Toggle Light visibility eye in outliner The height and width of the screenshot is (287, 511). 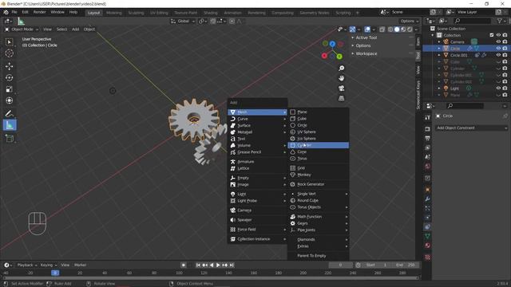(498, 88)
